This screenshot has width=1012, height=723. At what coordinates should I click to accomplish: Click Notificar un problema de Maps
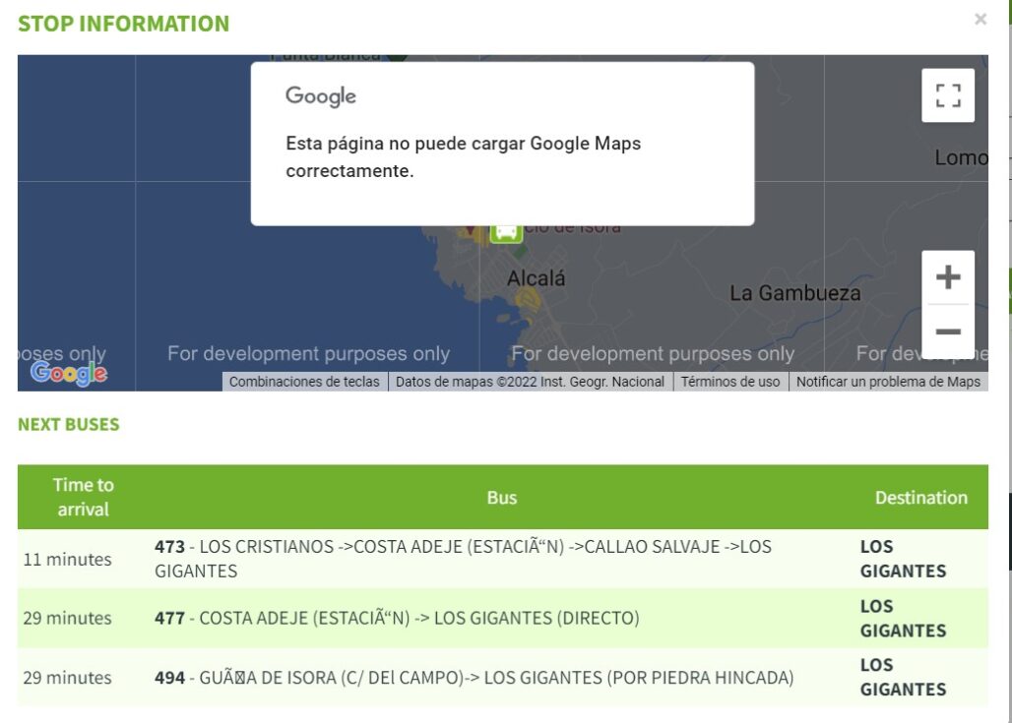point(888,382)
